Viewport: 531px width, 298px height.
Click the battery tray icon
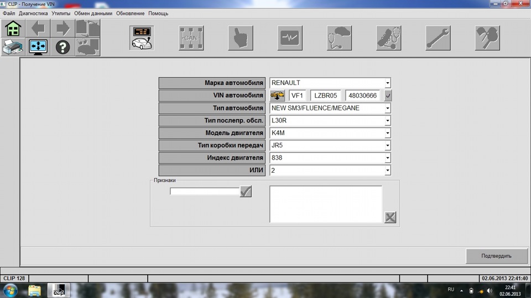click(471, 291)
